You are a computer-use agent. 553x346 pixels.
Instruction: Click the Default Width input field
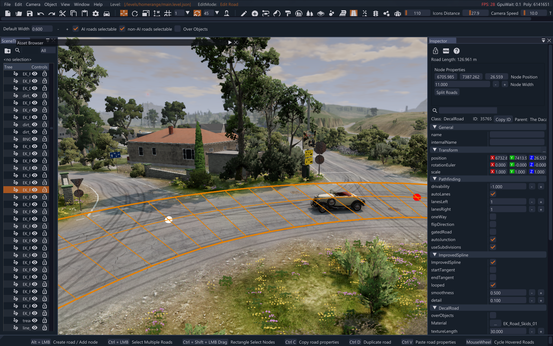tap(42, 29)
